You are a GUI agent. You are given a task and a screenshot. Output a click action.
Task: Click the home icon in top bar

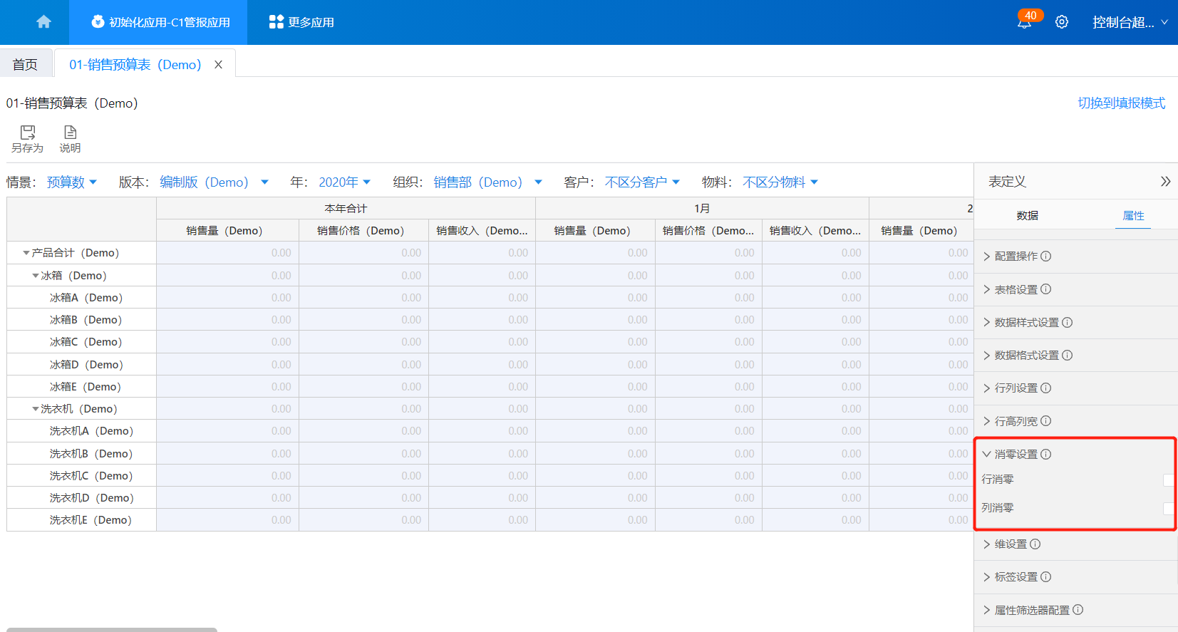click(43, 22)
